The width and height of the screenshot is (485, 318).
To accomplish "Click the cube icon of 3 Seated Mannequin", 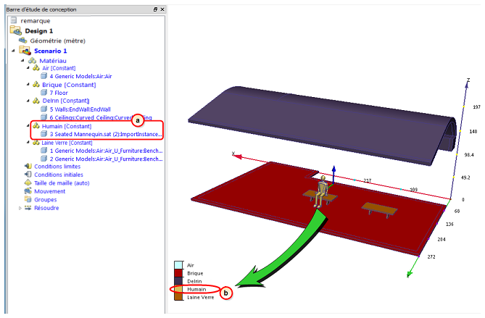I will tap(44, 134).
